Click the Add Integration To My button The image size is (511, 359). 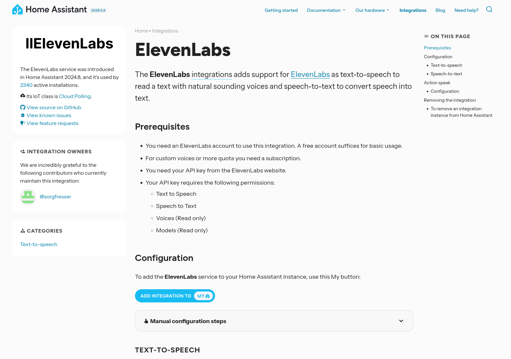tap(175, 296)
